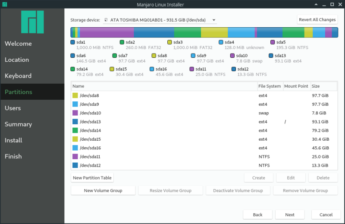Click the sda10 legend color swatch
This screenshot has height=224, width=345.
232,56
